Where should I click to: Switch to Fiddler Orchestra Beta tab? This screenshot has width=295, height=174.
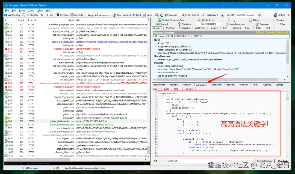pos(171,20)
